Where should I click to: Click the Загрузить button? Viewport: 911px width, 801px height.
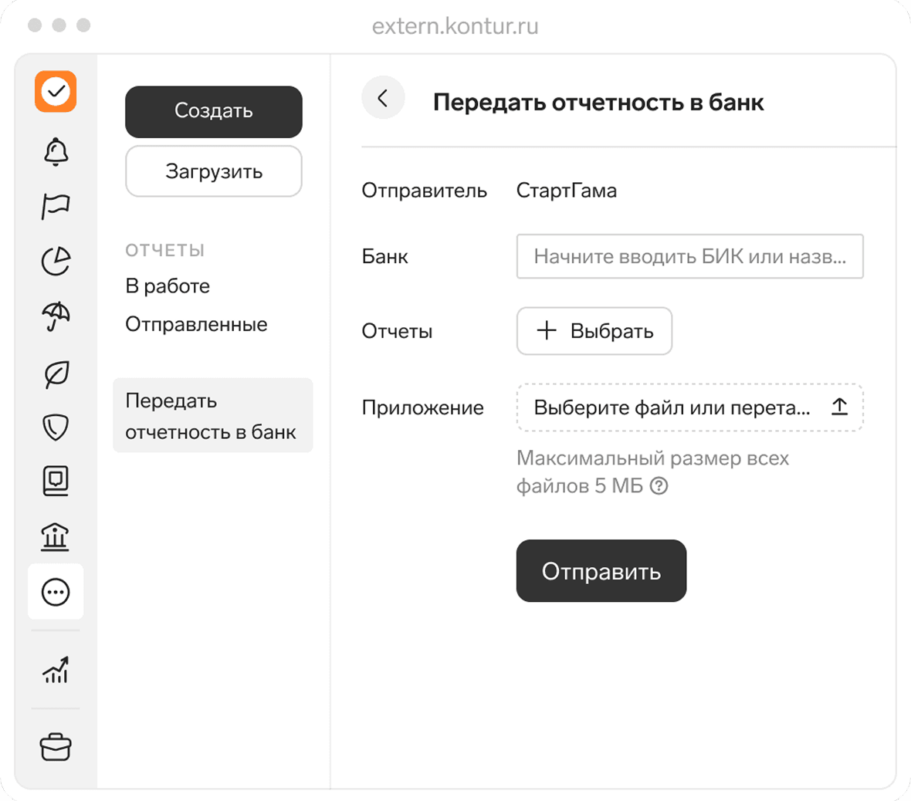214,171
